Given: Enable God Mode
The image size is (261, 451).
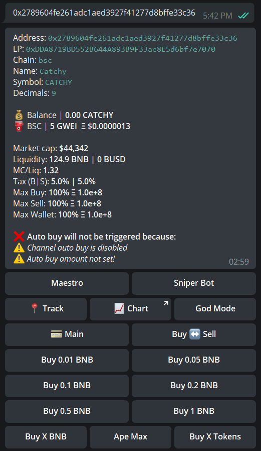Looking at the screenshot, I should [x=215, y=309].
